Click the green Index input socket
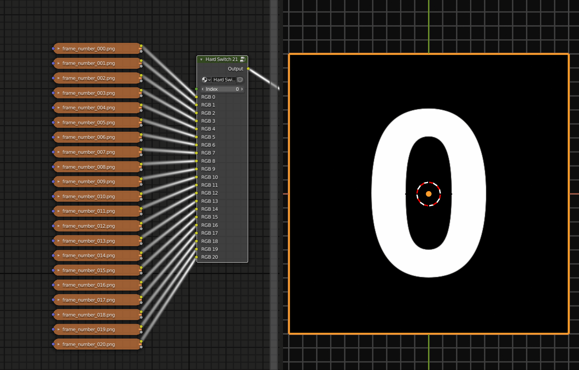 point(197,89)
